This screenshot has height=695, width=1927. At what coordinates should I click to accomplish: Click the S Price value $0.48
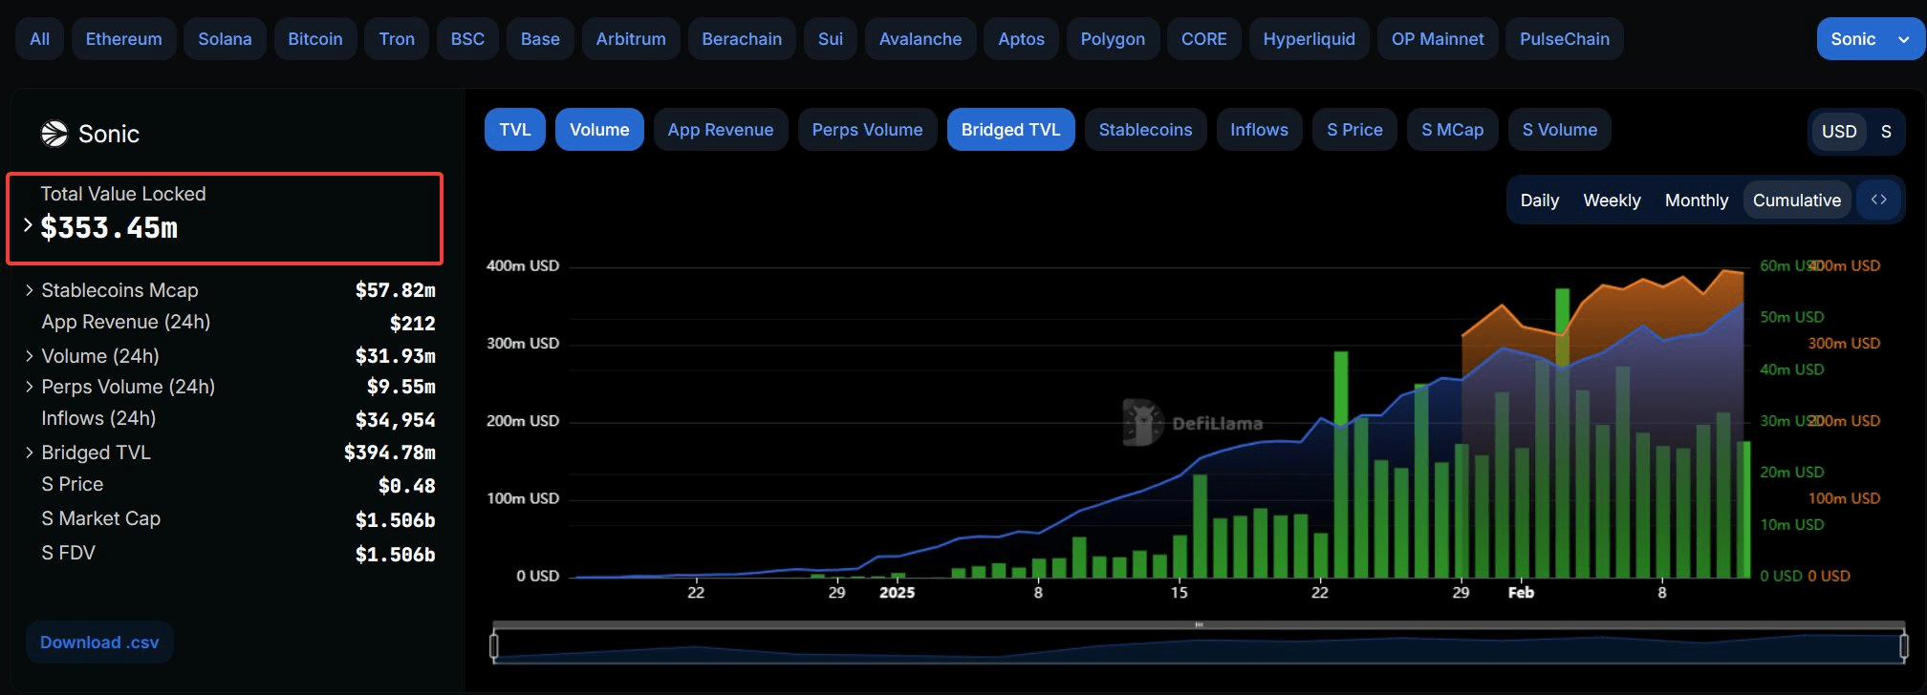coord(406,486)
